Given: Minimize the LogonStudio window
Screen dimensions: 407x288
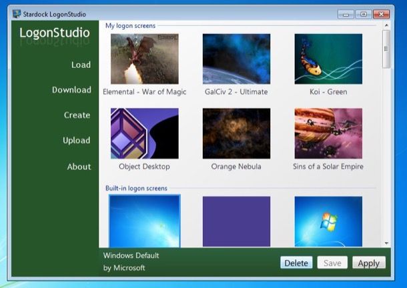Looking at the screenshot, I should click(x=346, y=14).
